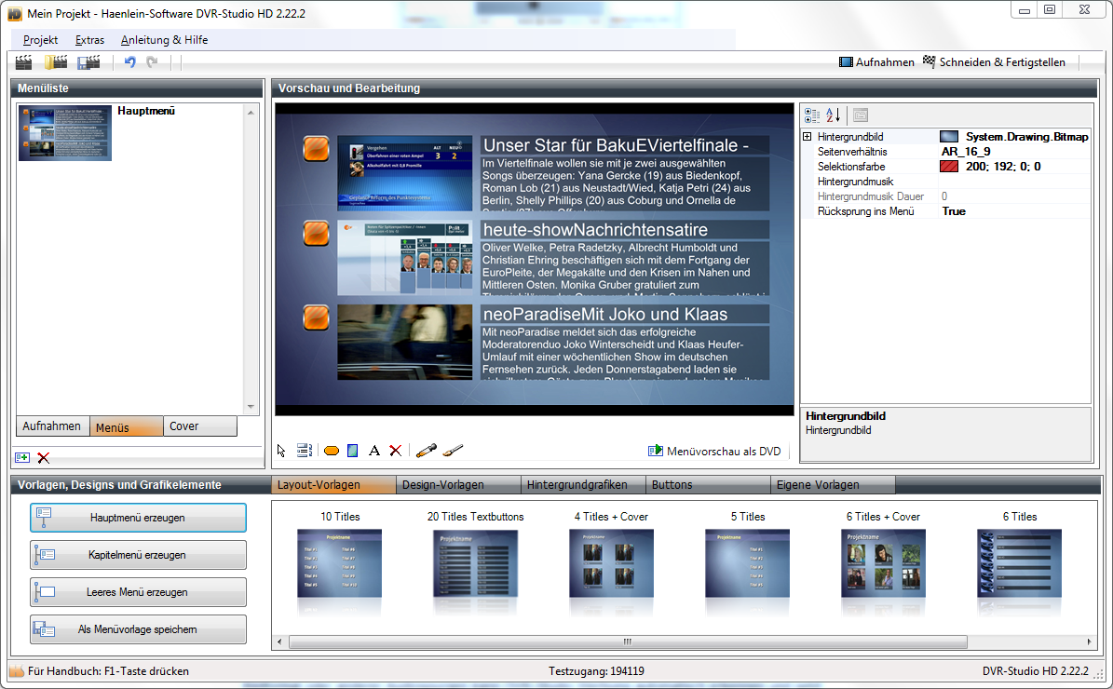Click the grayed-out redo arrow

(x=151, y=61)
